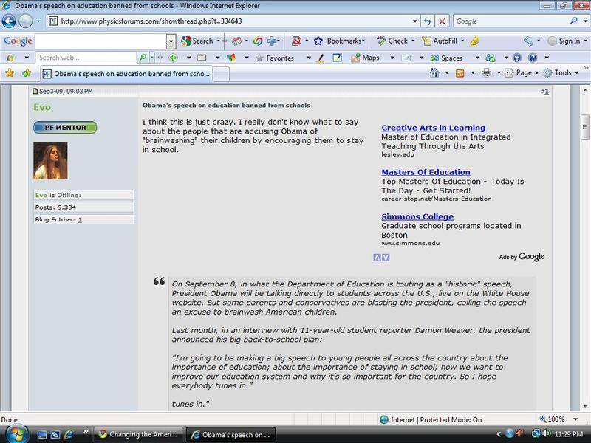Click the Google instant search box at top right
The width and height of the screenshot is (591, 443).
(511, 21)
